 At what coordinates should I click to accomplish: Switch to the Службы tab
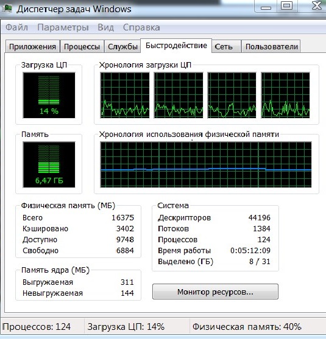tap(122, 46)
